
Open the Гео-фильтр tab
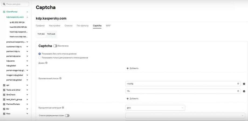83,26
